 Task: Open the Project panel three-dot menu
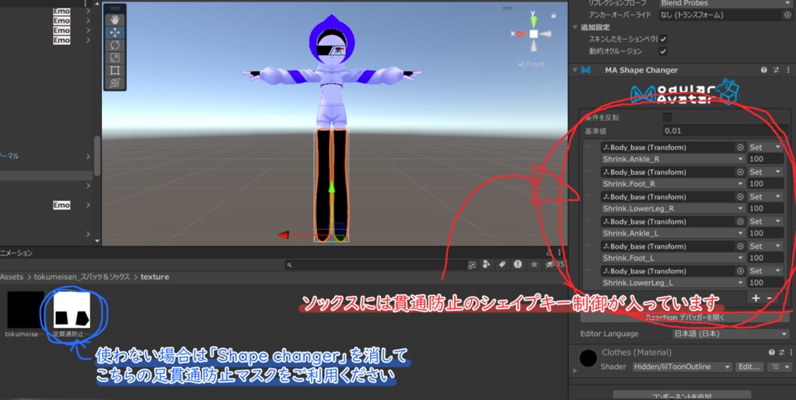(560, 252)
